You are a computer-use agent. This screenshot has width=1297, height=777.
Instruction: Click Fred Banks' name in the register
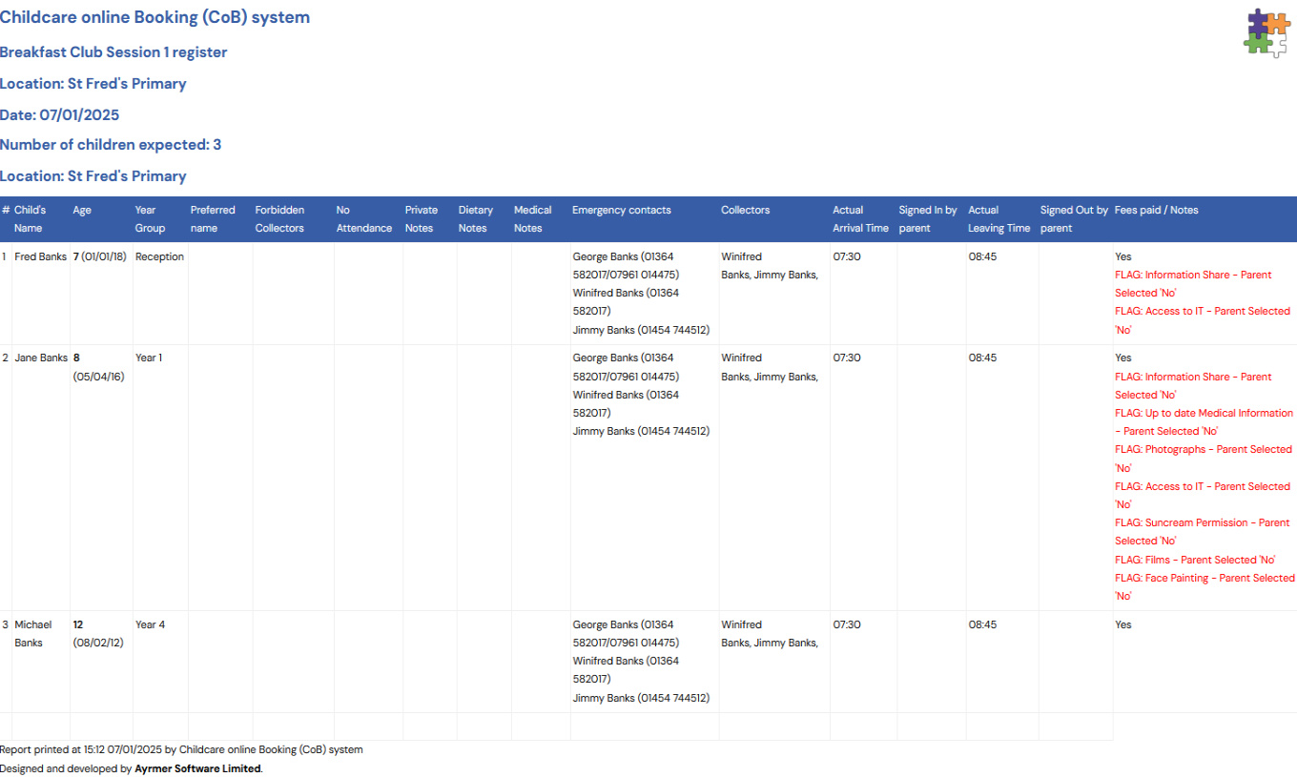40,257
